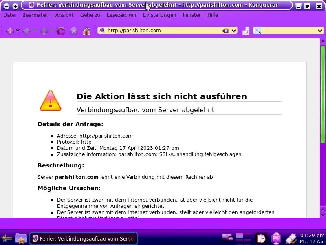Expand the Forward history dropdown arrow
Viewport: 326px width, 245px height.
tap(35, 31)
